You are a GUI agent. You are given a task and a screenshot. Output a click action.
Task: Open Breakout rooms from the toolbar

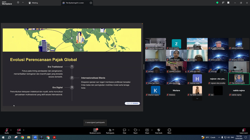[x=95, y=131]
